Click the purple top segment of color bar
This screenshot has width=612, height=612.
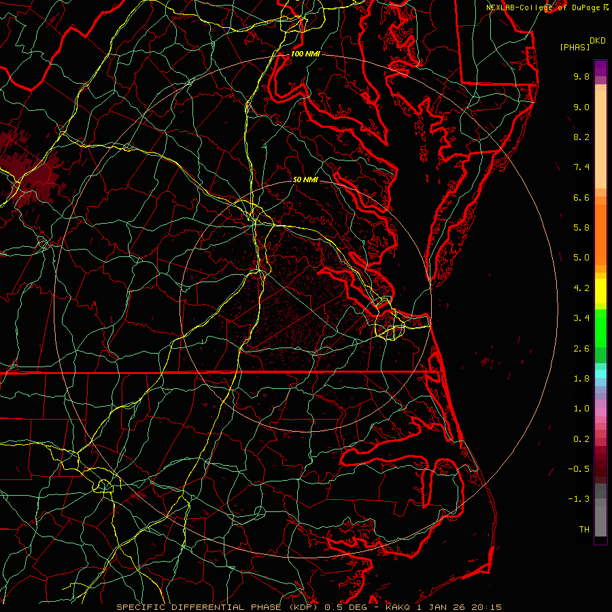click(600, 69)
